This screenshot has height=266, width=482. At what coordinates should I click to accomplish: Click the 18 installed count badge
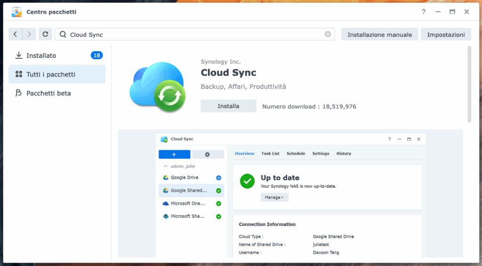96,55
